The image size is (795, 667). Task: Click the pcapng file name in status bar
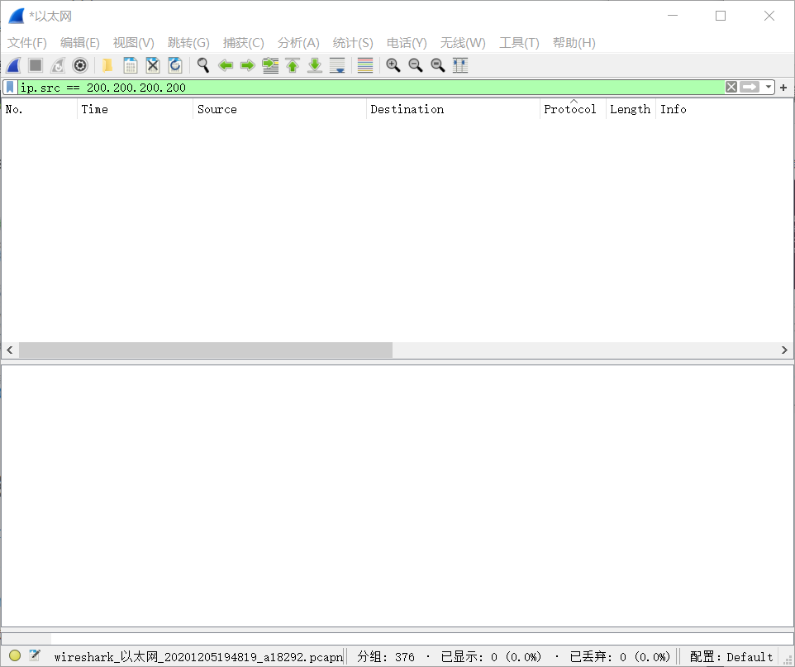coord(198,657)
